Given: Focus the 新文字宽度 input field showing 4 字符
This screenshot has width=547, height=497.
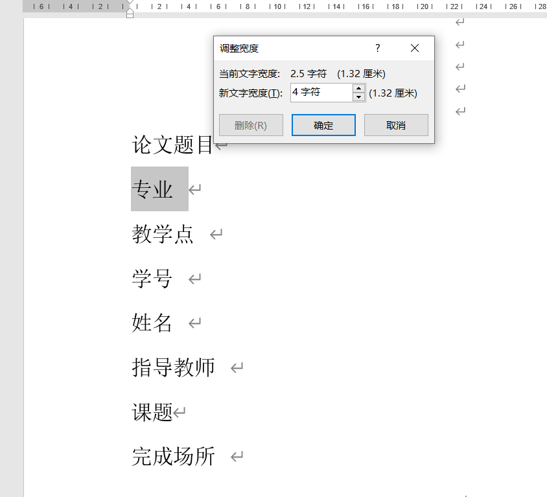Looking at the screenshot, I should click(321, 93).
